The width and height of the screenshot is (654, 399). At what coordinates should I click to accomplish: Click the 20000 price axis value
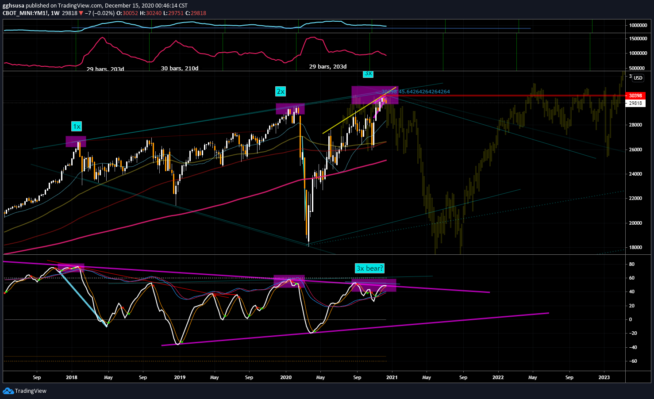[x=635, y=223]
